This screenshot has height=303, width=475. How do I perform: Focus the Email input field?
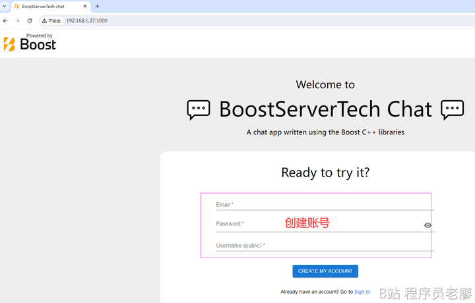(x=325, y=205)
